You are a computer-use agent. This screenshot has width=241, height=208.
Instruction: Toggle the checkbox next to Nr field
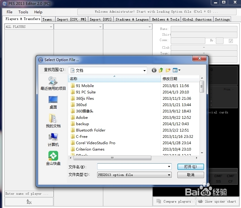231,41
